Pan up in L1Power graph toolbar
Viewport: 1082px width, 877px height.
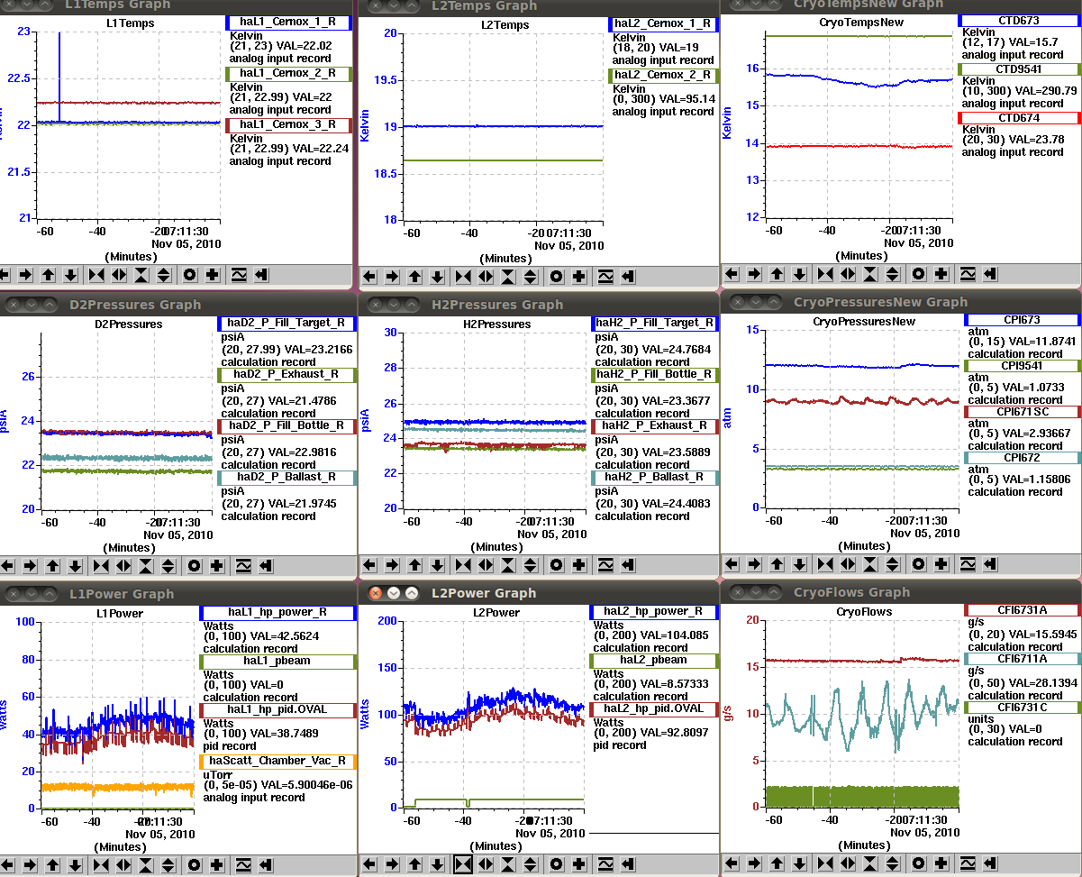coord(52,864)
